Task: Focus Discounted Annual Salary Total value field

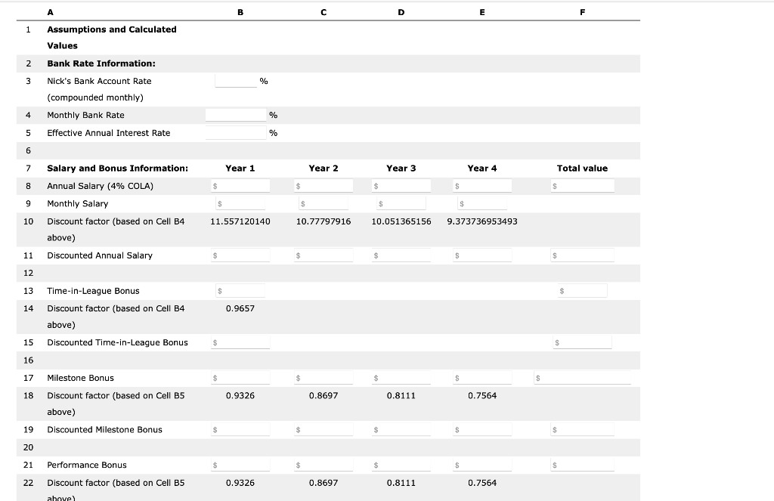Action: 583,255
